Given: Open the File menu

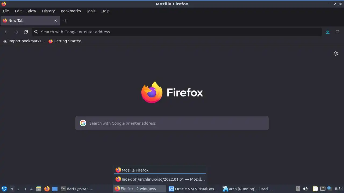Looking at the screenshot, I should 6,11.
